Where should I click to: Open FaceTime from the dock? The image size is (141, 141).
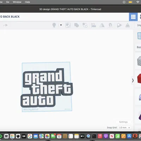[53, 136]
